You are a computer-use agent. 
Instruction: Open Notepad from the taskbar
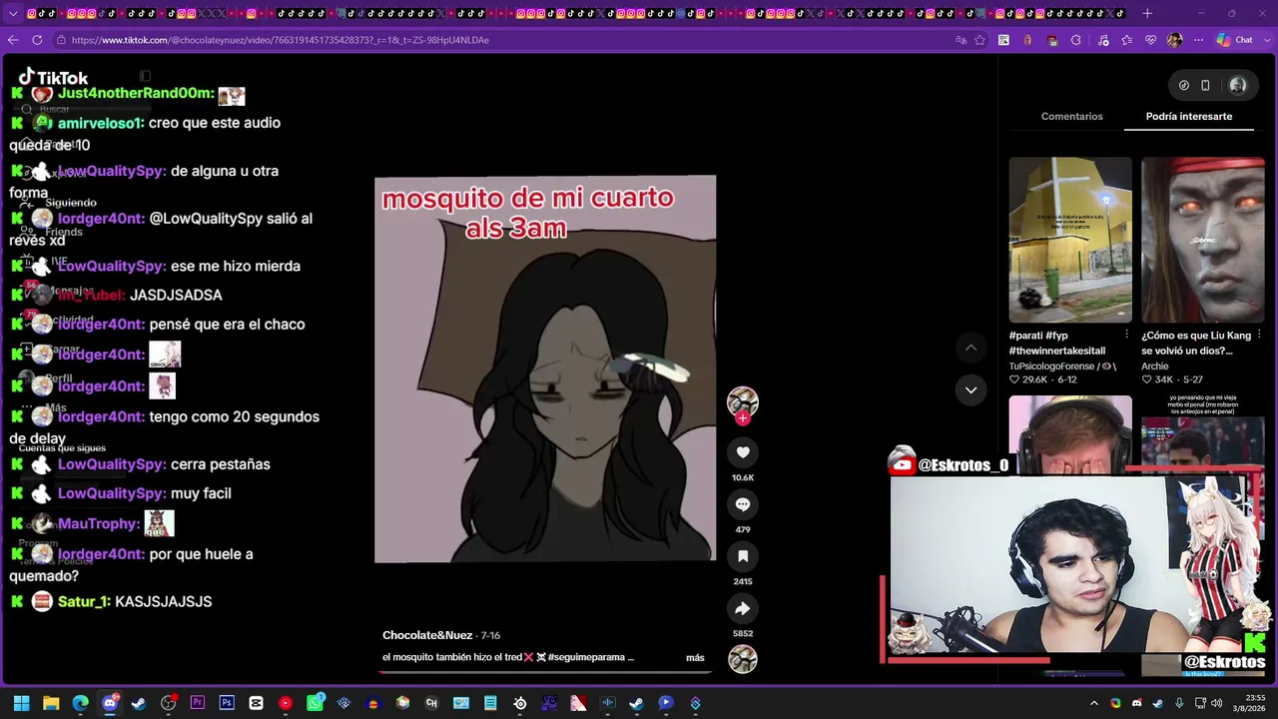pyautogui.click(x=490, y=703)
